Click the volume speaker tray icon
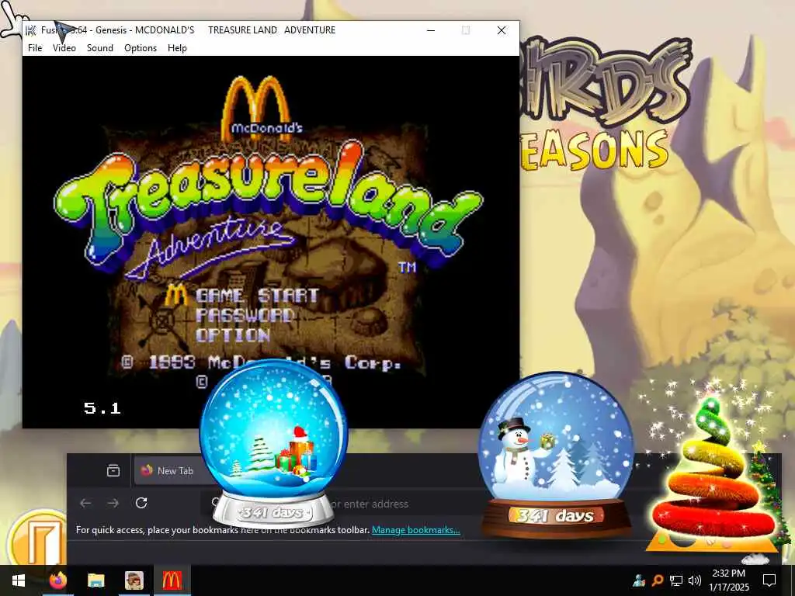795x596 pixels. point(695,580)
